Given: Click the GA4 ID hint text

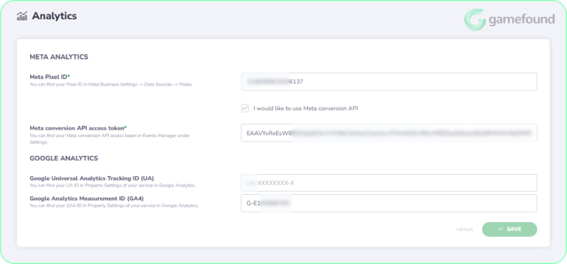Looking at the screenshot, I should [114, 206].
